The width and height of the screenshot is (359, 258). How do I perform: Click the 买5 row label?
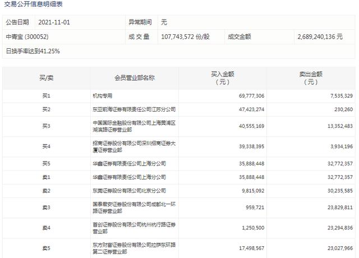point(46,164)
